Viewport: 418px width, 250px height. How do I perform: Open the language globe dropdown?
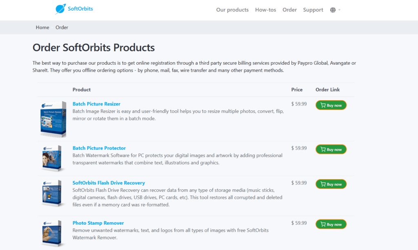click(335, 10)
